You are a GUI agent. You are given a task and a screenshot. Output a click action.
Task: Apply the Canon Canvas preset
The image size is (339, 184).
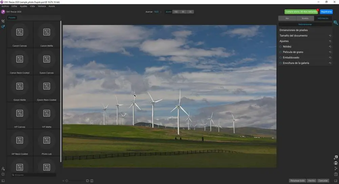tap(20, 34)
